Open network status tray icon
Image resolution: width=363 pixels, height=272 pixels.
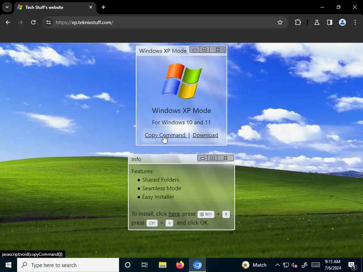click(x=286, y=265)
